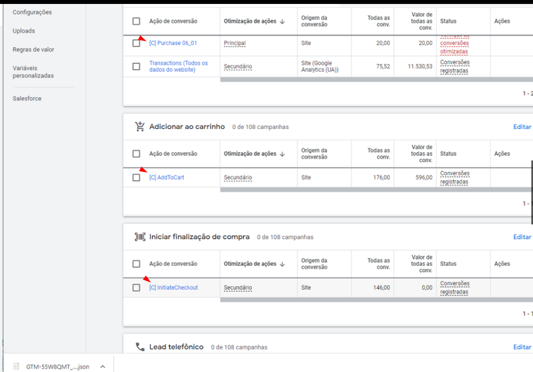The image size is (533, 372).
Task: Click the phone icon beside Lead telefônico
Action: pos(140,347)
